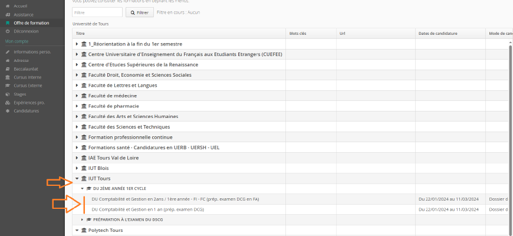Viewport: 513px width, 236px height.
Task: Click the Mots clés column header
Action: click(311, 34)
